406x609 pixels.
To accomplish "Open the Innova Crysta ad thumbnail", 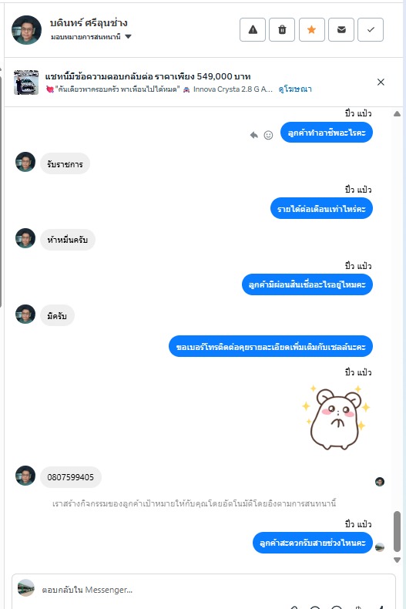I will (26, 82).
